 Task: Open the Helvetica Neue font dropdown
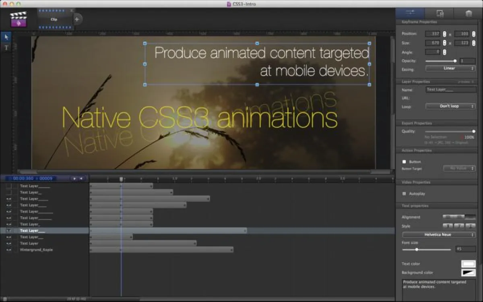tap(439, 235)
